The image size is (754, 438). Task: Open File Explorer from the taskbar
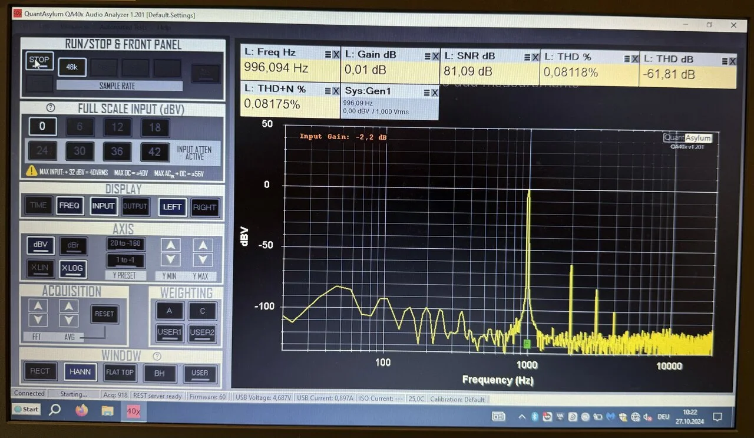[107, 410]
